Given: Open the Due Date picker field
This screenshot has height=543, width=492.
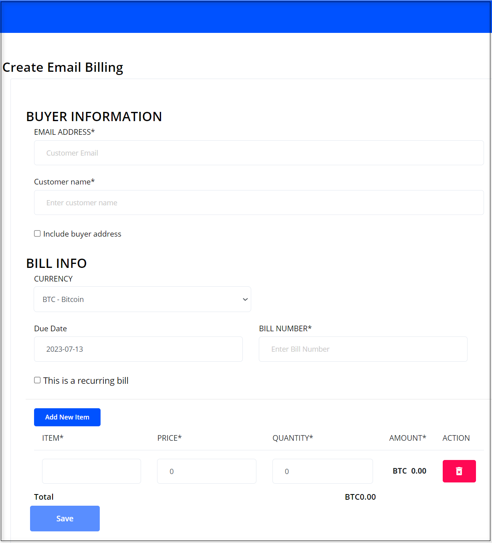Looking at the screenshot, I should pos(138,349).
